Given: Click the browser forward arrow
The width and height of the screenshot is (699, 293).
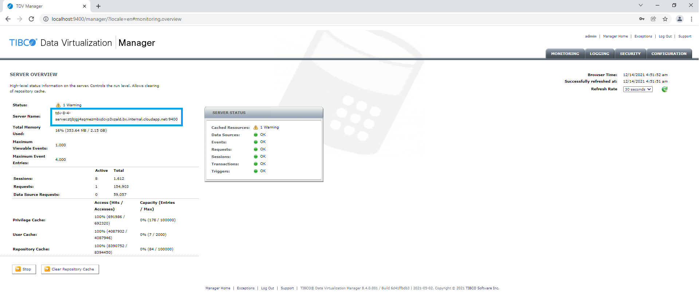Looking at the screenshot, I should coord(20,19).
